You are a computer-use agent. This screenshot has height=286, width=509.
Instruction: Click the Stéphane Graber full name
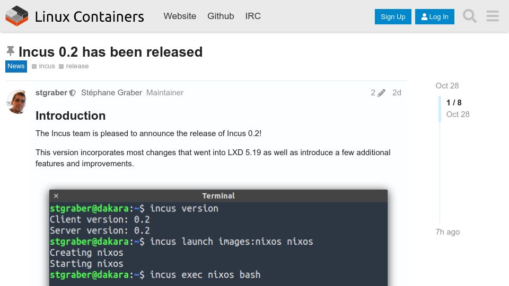111,93
